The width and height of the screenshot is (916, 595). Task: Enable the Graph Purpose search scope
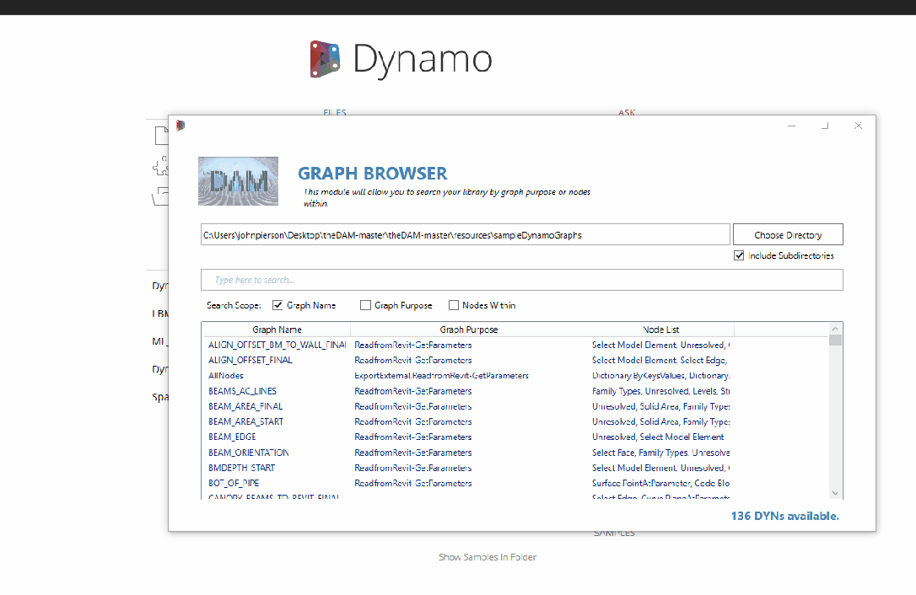pyautogui.click(x=365, y=305)
